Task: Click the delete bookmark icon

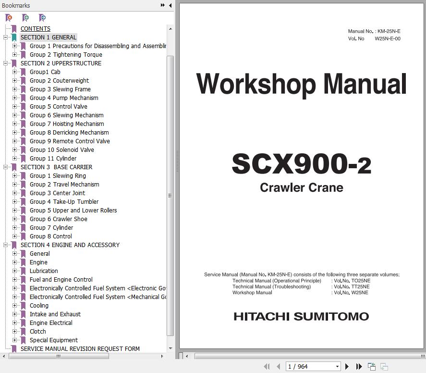Action: pos(9,18)
